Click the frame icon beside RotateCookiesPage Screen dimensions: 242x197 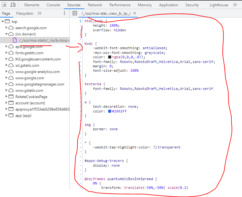(x=11, y=97)
